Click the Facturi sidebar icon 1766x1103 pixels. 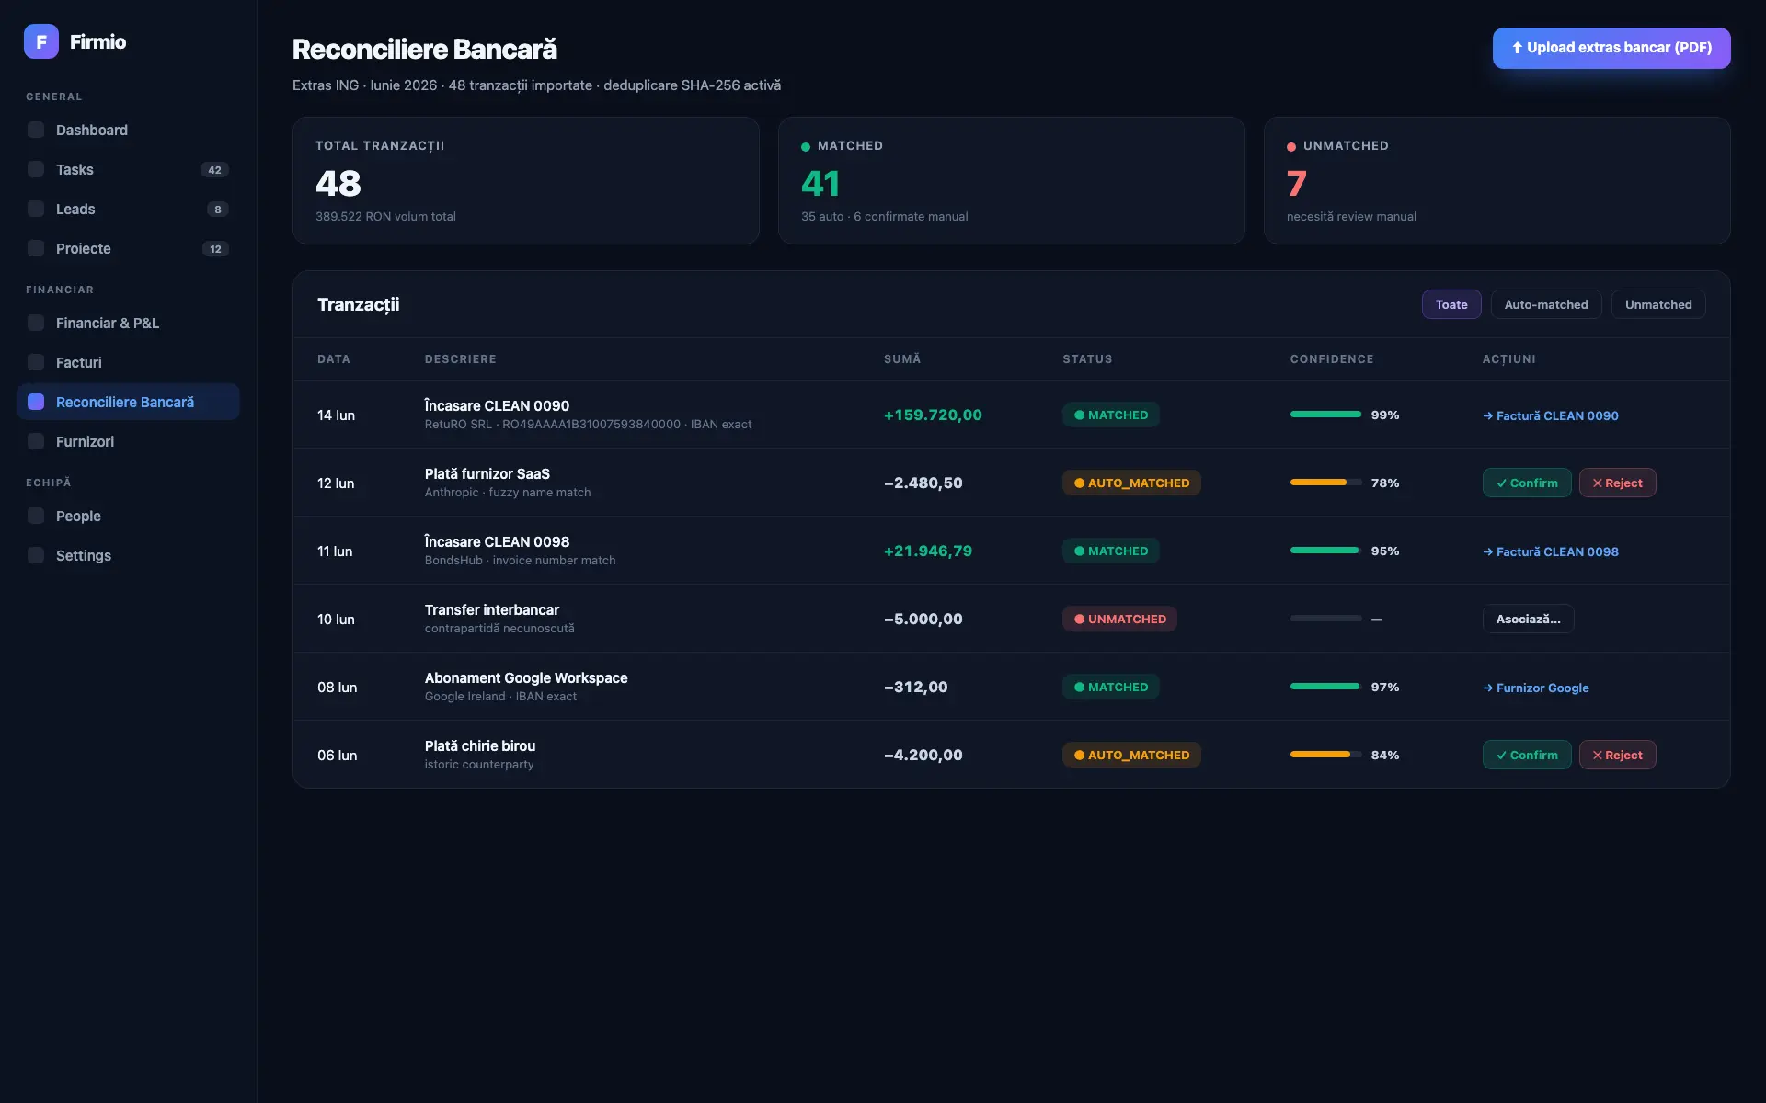36,362
